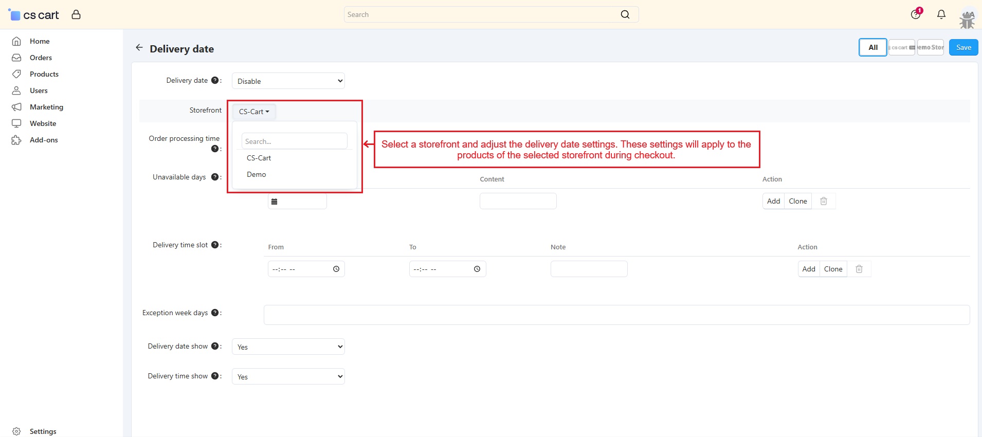Select Demo from the storefront list
982x437 pixels.
[257, 175]
